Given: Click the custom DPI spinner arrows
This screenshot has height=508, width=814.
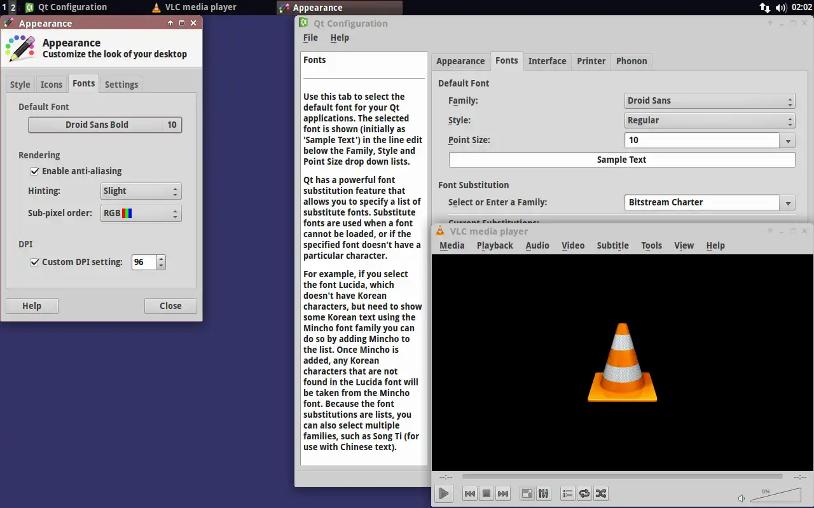Looking at the screenshot, I should pyautogui.click(x=161, y=262).
